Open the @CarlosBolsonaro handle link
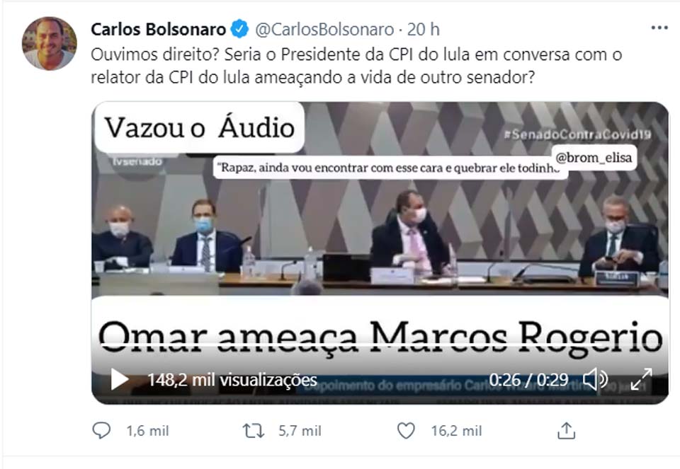Screen dimensions: 680x469 click(x=324, y=30)
